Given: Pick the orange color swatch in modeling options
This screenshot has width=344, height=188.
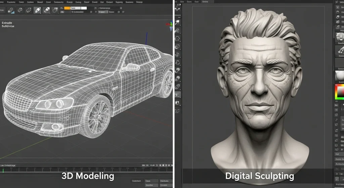Looking at the screenshot, I should click(67, 8).
